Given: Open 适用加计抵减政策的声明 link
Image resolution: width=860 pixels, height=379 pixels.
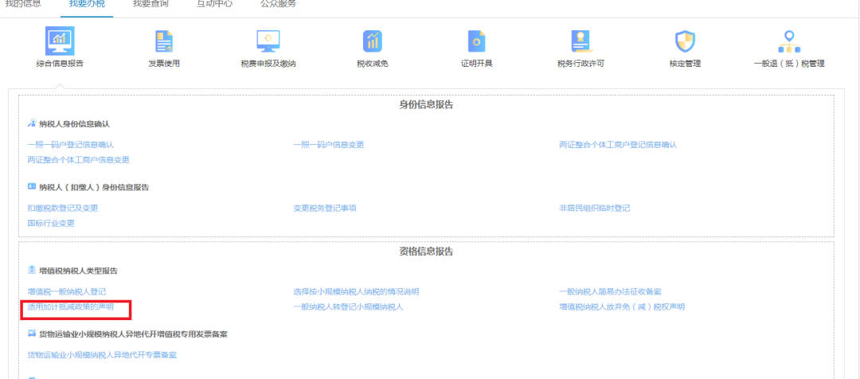Looking at the screenshot, I should pos(71,307).
